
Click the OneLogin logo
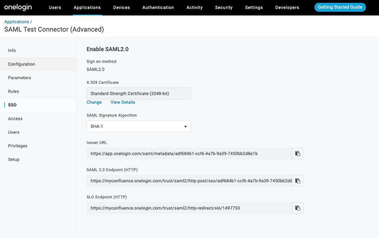click(18, 7)
